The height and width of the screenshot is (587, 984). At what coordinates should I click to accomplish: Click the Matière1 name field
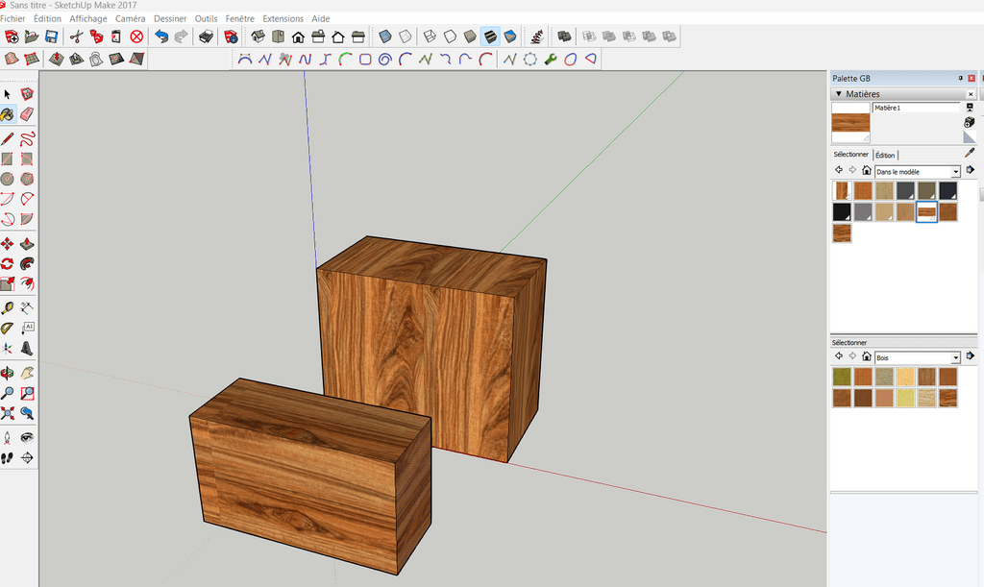tap(915, 109)
